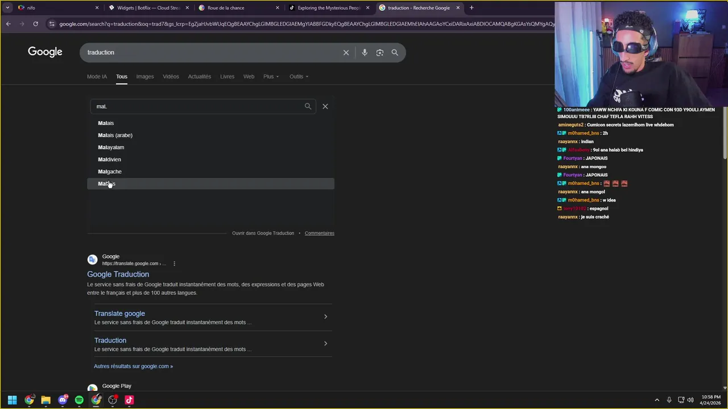The image size is (728, 409).
Task: Expand the Plus dropdown
Action: (x=271, y=77)
